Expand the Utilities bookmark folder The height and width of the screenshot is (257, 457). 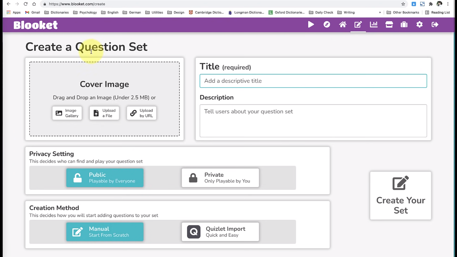pos(154,12)
